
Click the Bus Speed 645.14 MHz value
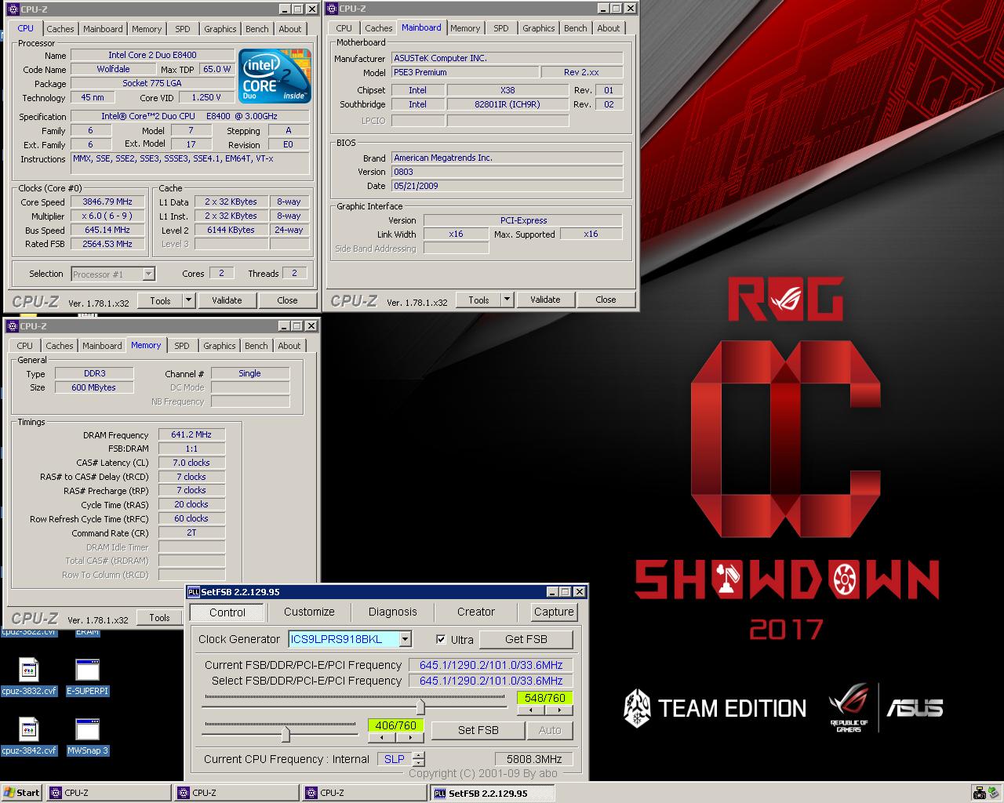pos(107,230)
